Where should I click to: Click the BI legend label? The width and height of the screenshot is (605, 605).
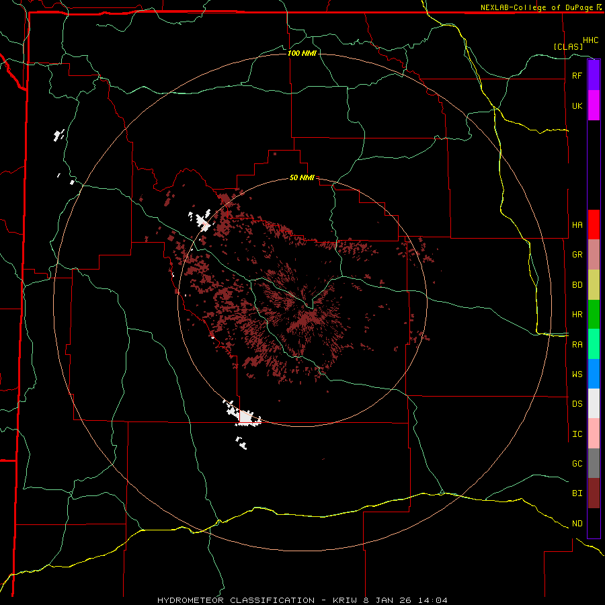577,493
